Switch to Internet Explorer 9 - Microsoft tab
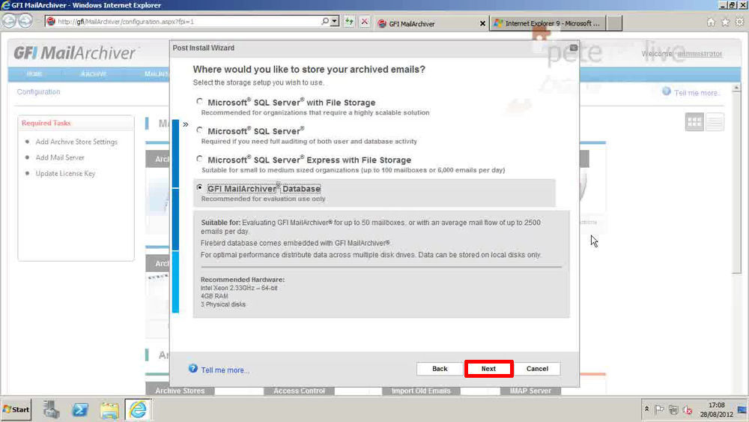Image resolution: width=749 pixels, height=422 pixels. 548,23
